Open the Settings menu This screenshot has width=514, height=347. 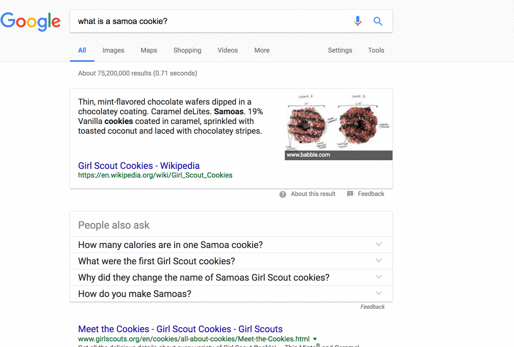[340, 51]
